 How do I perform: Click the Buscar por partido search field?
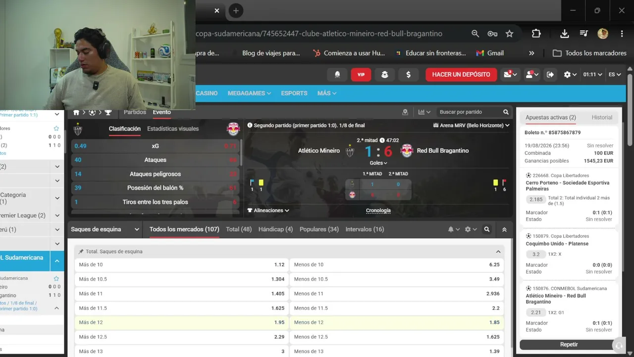468,112
